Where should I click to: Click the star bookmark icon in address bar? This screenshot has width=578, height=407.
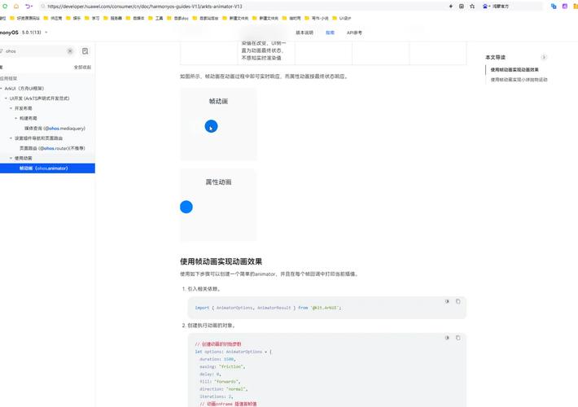click(x=472, y=7)
